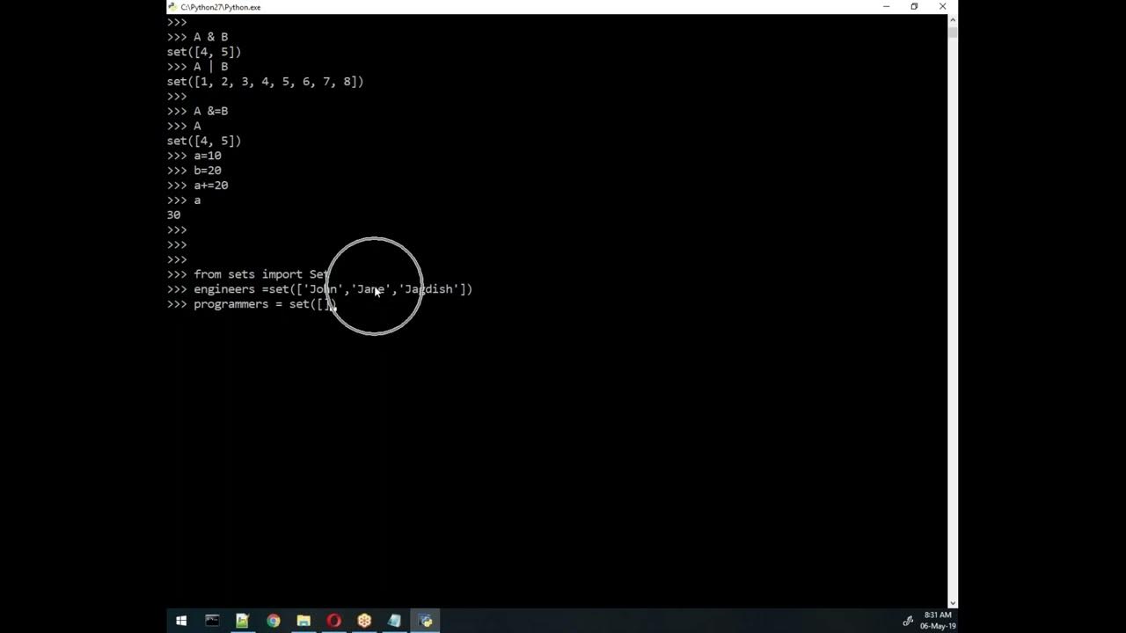Click the 'a=10' console line
This screenshot has height=633, width=1126.
tap(194, 156)
